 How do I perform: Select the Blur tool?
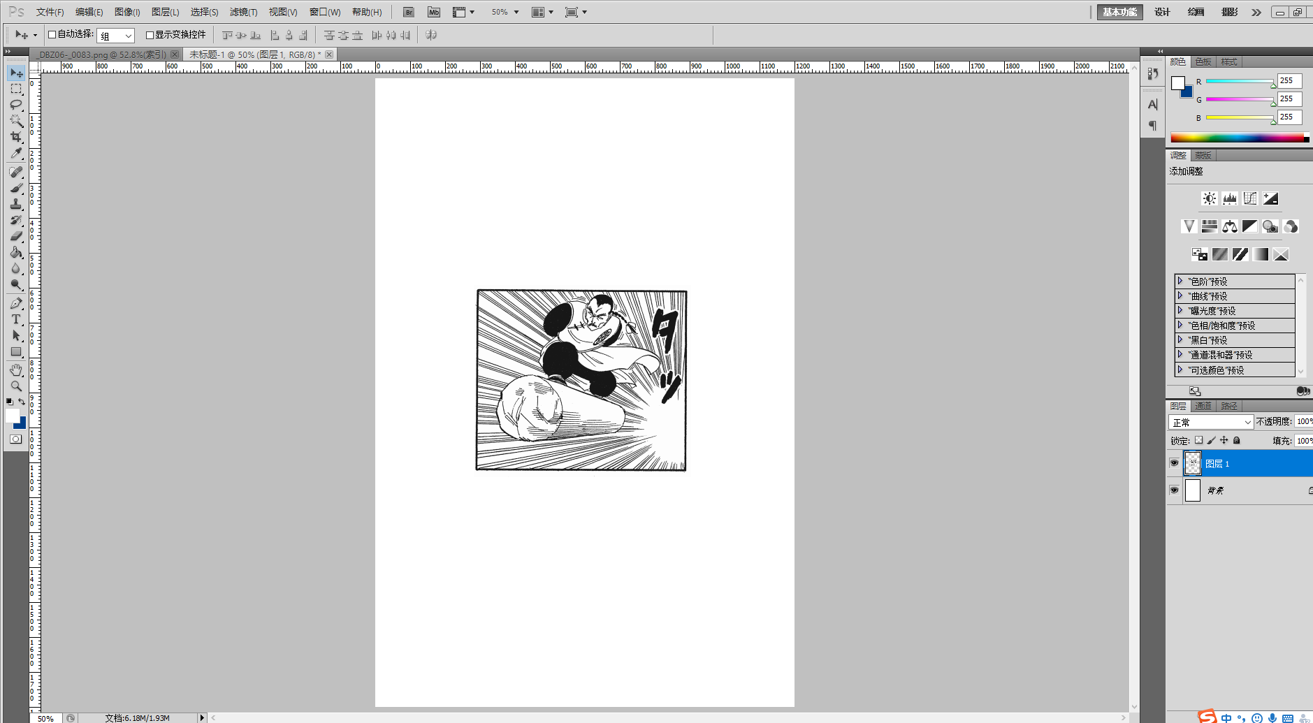[x=16, y=268]
